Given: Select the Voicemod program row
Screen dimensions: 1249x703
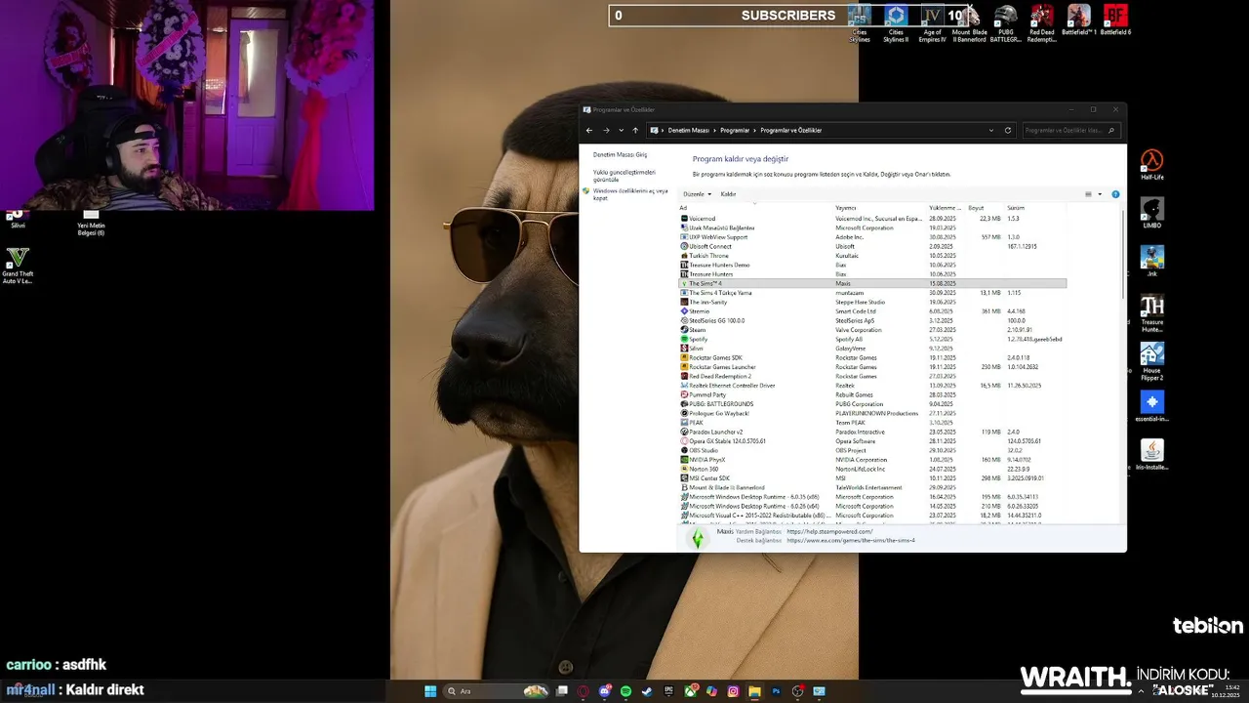Looking at the screenshot, I should coord(872,219).
